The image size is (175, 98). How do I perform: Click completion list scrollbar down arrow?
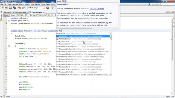click(x=111, y=75)
